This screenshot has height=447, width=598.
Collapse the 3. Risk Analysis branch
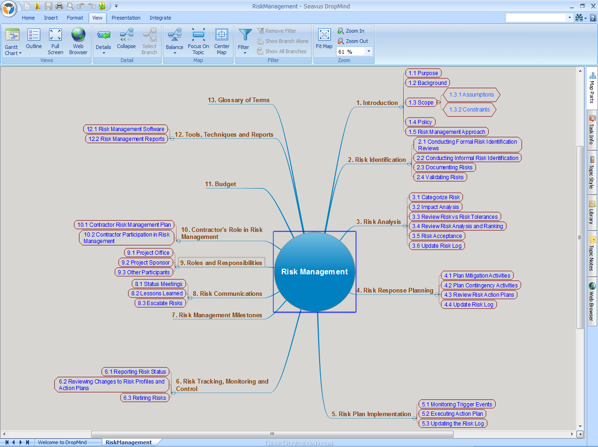pos(405,226)
